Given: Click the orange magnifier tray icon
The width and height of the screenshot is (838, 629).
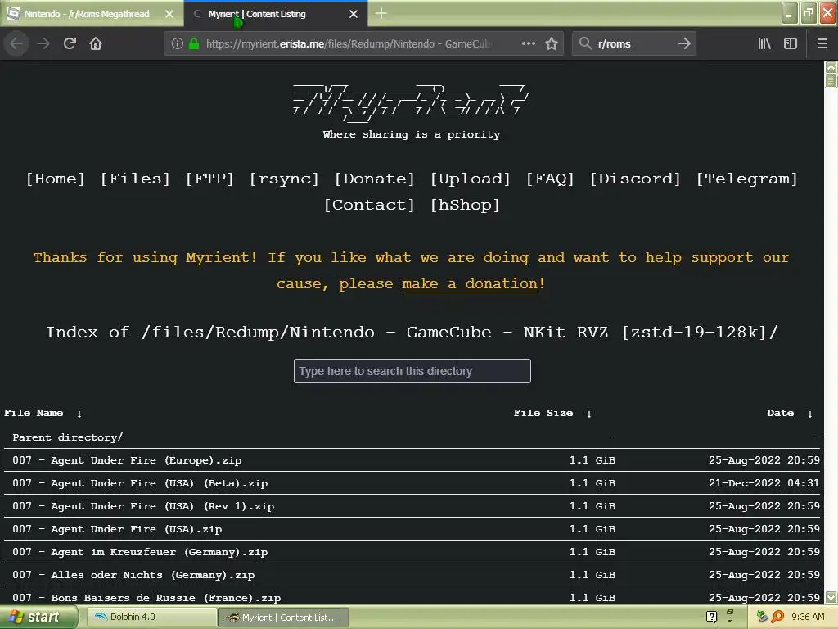Looking at the screenshot, I should [x=777, y=617].
